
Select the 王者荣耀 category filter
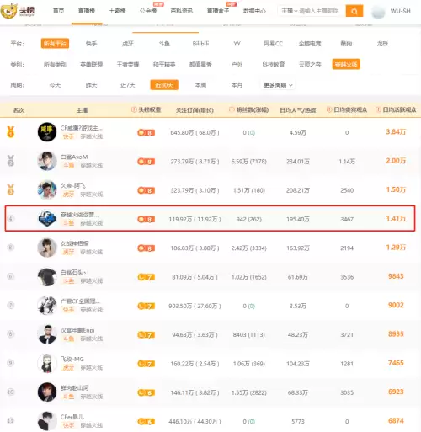click(128, 65)
